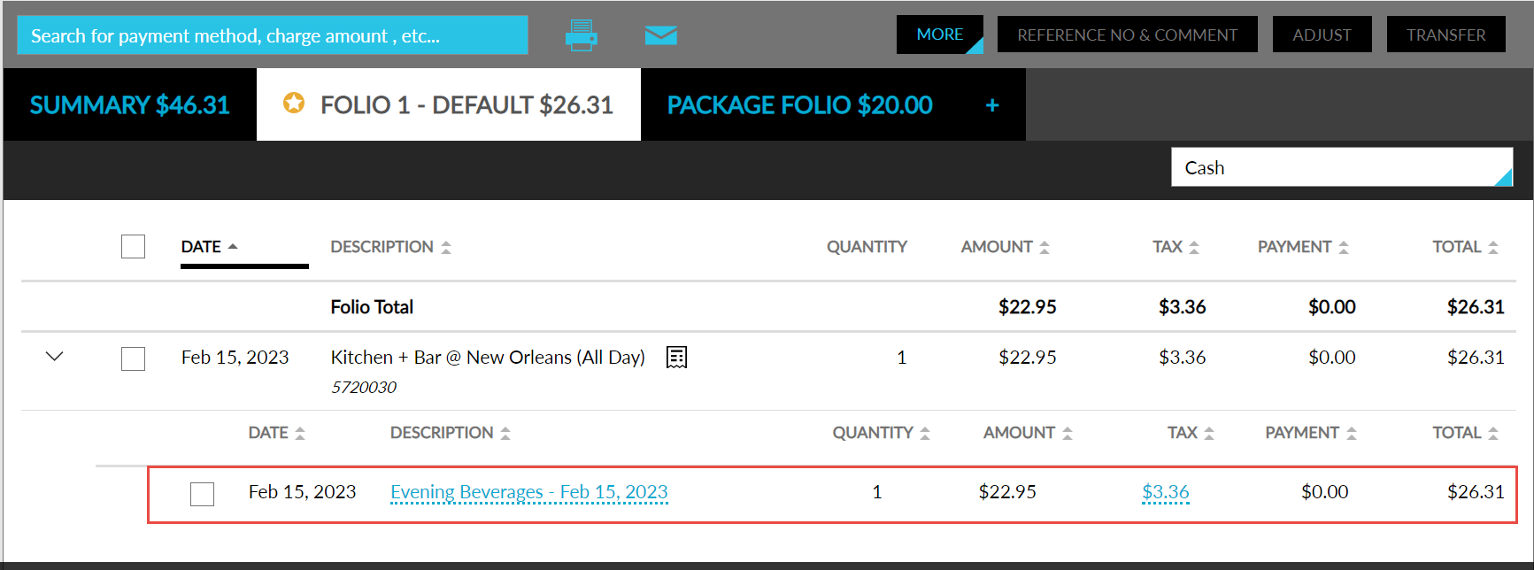Image resolution: width=1534 pixels, height=570 pixels.
Task: Open the MORE dropdown menu
Action: [940, 35]
